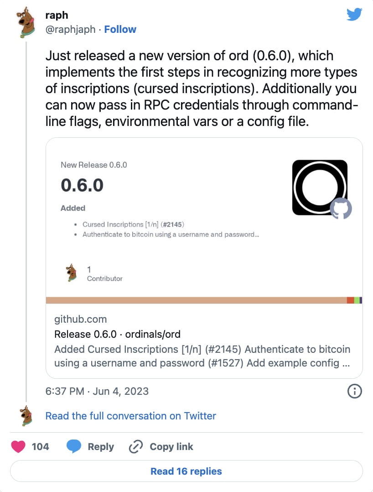Image resolution: width=373 pixels, height=492 pixels.
Task: Click the GitHub octocat badge icon
Action: pyautogui.click(x=341, y=208)
